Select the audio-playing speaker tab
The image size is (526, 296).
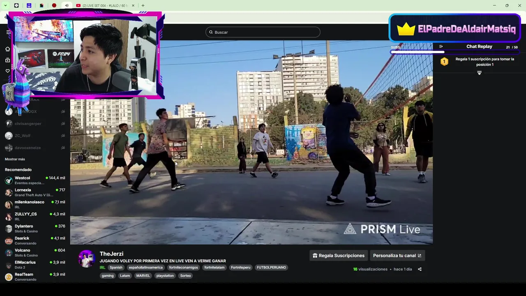coord(67,5)
